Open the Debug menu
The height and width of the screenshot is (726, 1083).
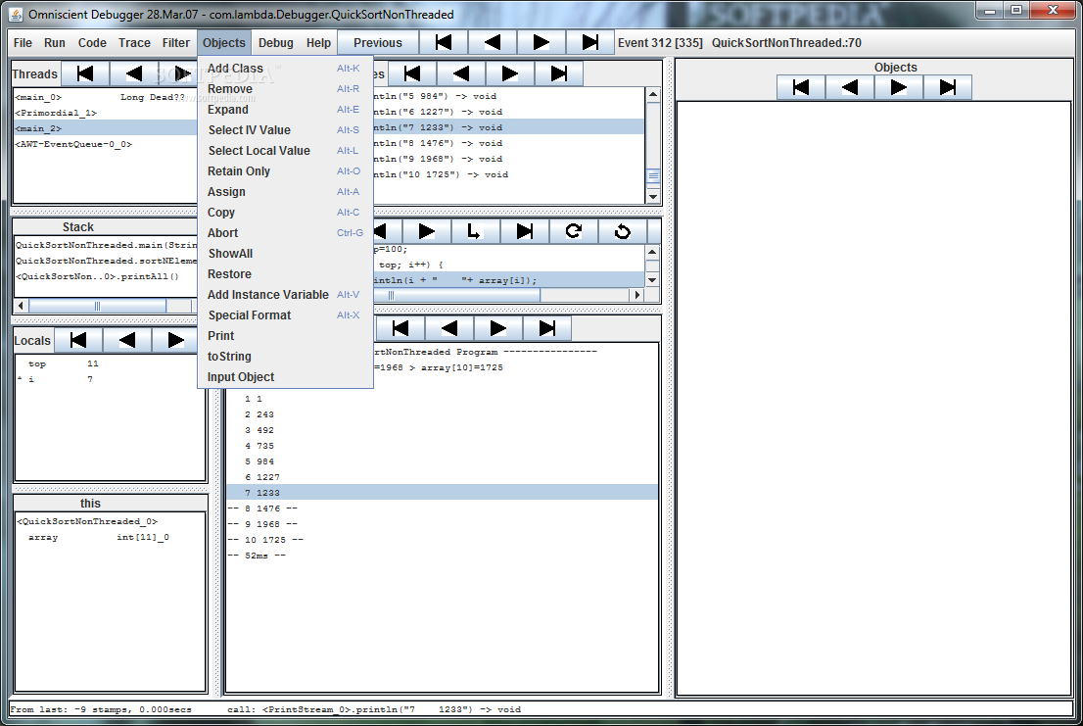click(275, 43)
